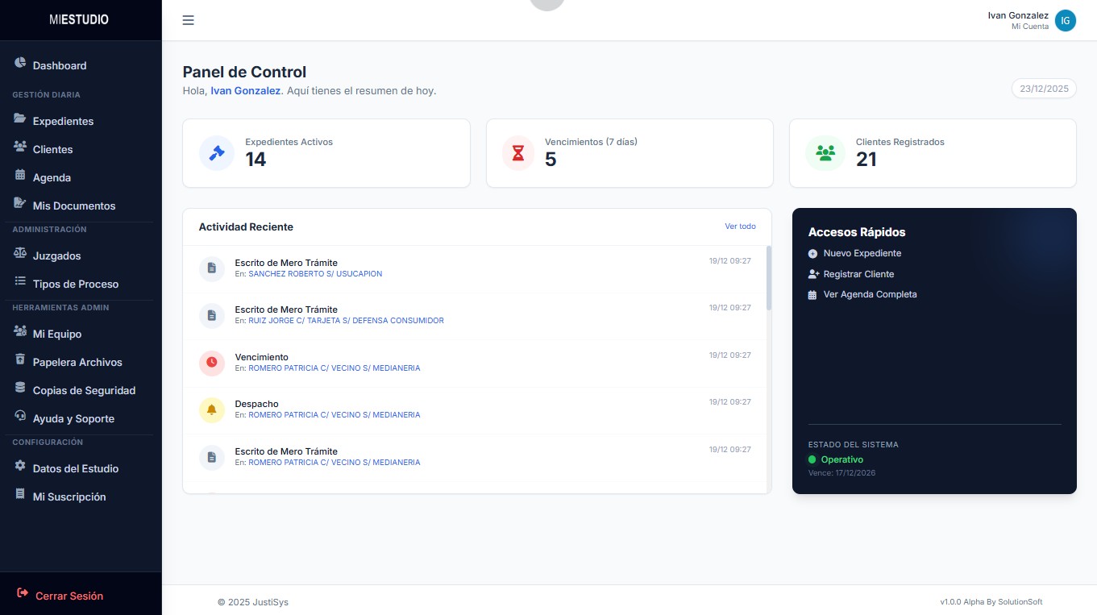This screenshot has height=615, width=1097.
Task: Click the gavel icon in Expedientes Activos
Action: (x=216, y=153)
